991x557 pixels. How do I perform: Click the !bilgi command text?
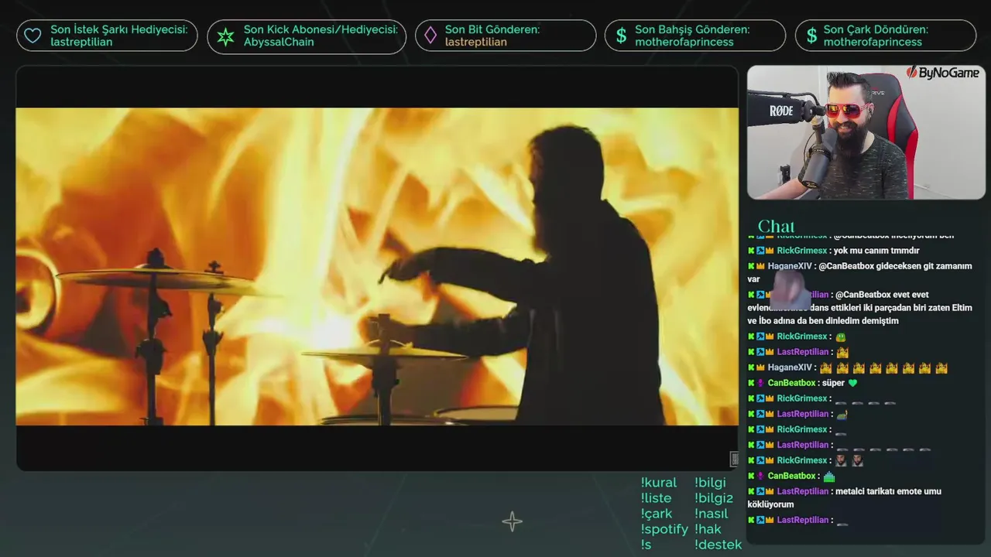[x=711, y=483]
